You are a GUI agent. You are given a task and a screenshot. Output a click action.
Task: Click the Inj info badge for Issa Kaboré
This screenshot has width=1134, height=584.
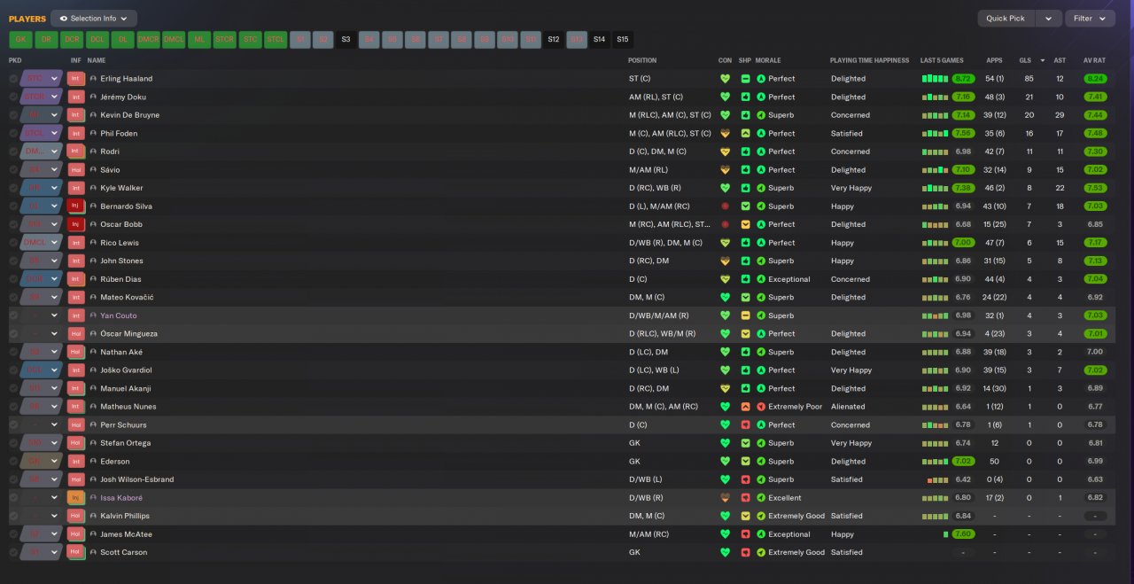pyautogui.click(x=75, y=498)
